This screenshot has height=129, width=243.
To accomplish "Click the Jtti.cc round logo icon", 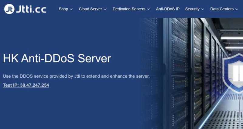I will [x=9, y=9].
